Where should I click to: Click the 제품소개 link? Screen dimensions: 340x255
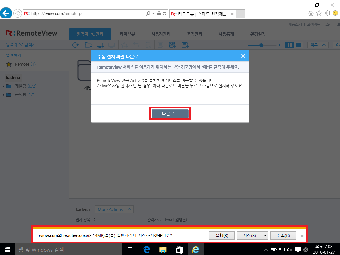tap(295, 24)
